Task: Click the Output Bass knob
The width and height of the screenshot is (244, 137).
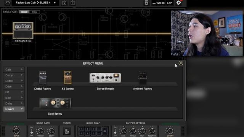Action: click(x=124, y=131)
